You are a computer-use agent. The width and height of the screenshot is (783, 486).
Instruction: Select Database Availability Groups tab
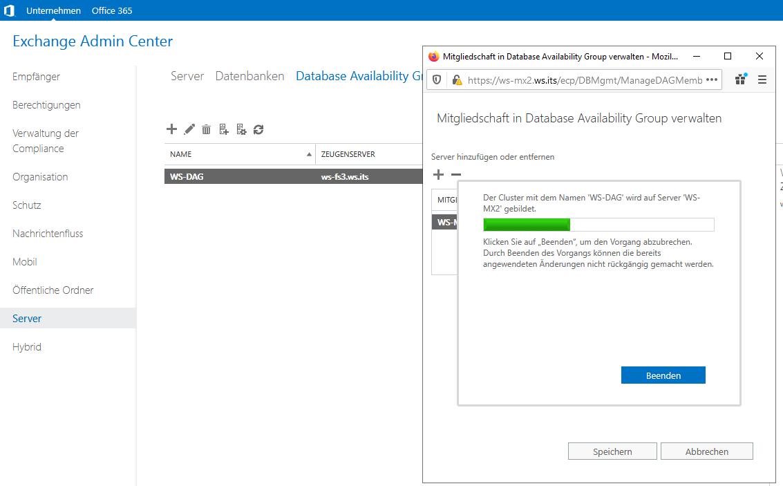pyautogui.click(x=359, y=76)
